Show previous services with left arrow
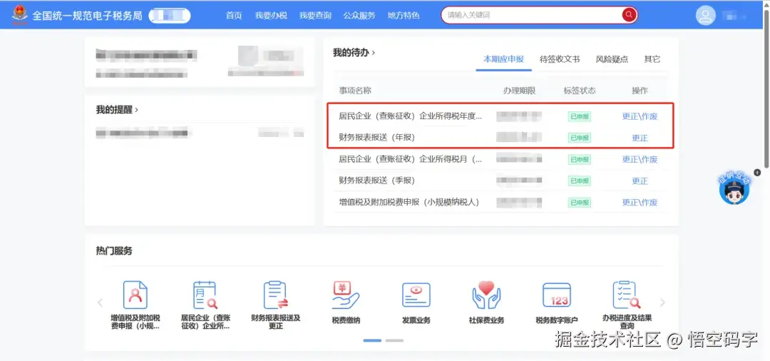The height and width of the screenshot is (361, 770). (101, 302)
